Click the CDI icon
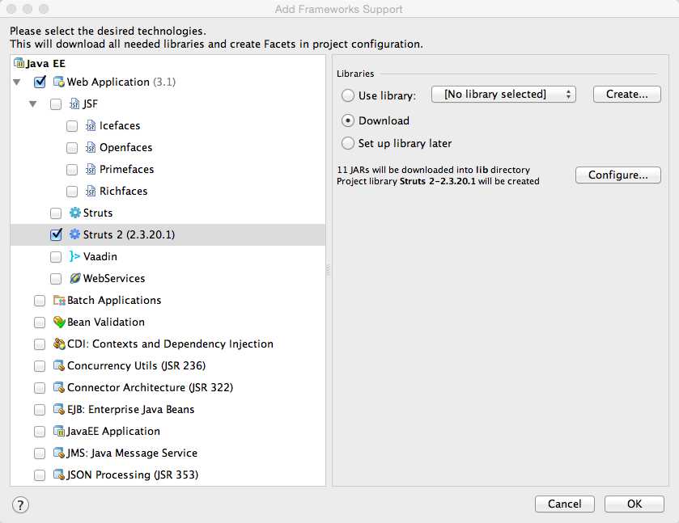Image resolution: width=679 pixels, height=523 pixels. 59,344
